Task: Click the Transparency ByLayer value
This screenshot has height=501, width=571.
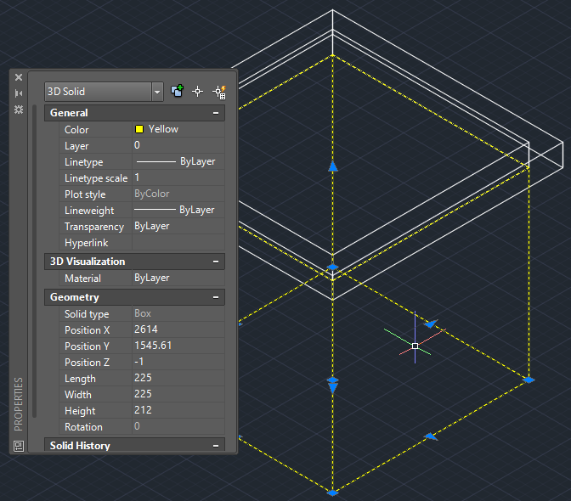Action: point(178,226)
